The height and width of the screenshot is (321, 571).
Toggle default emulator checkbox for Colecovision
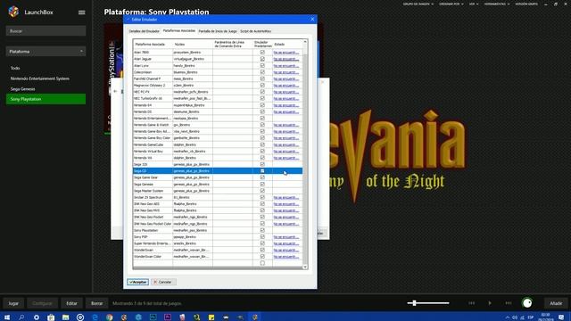click(262, 71)
